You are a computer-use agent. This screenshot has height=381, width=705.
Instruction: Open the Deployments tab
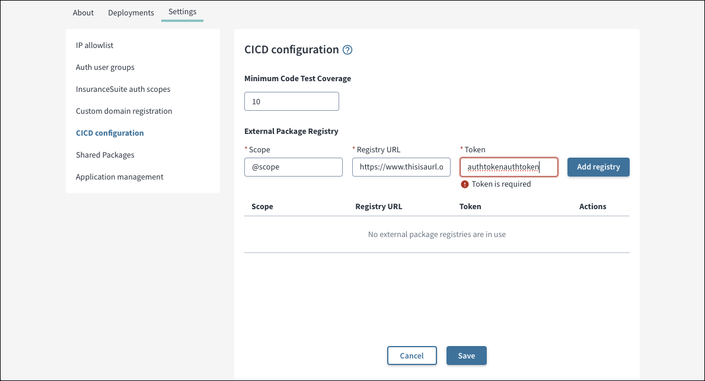[x=131, y=12]
